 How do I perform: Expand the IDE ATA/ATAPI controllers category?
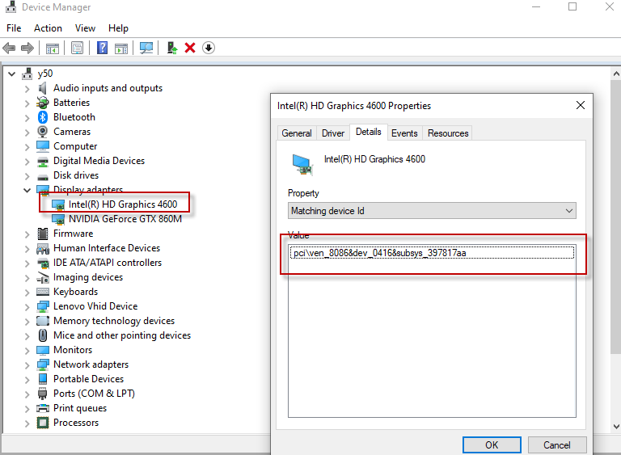point(27,263)
